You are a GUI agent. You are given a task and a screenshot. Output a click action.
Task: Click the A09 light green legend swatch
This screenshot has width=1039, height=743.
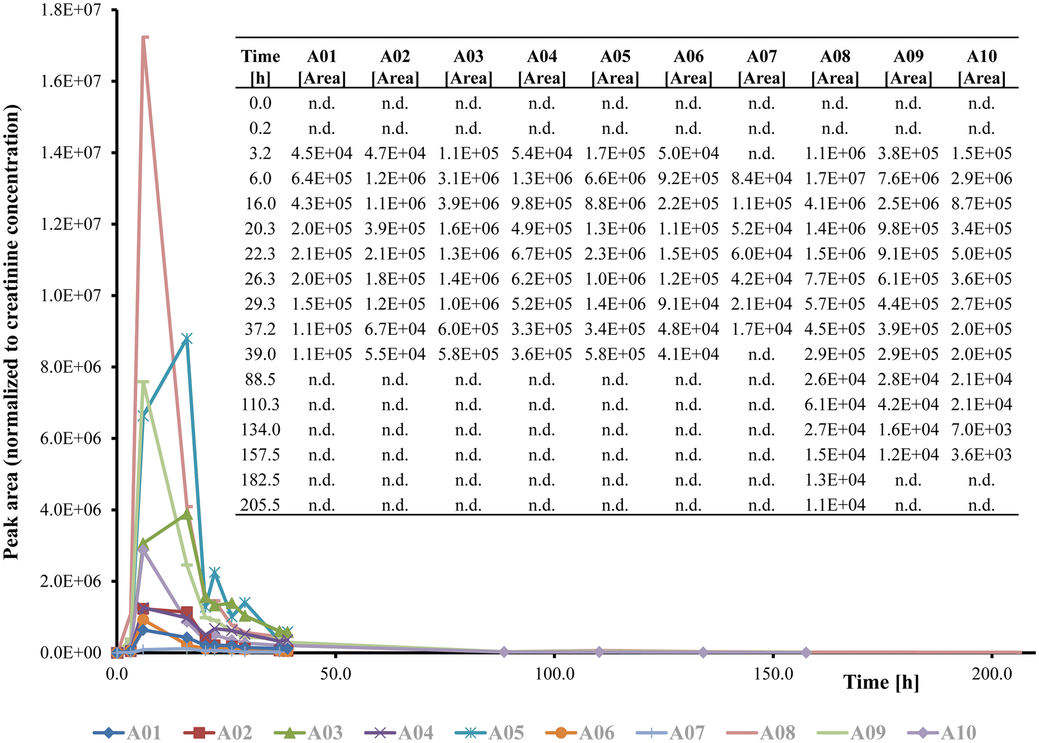(x=832, y=733)
